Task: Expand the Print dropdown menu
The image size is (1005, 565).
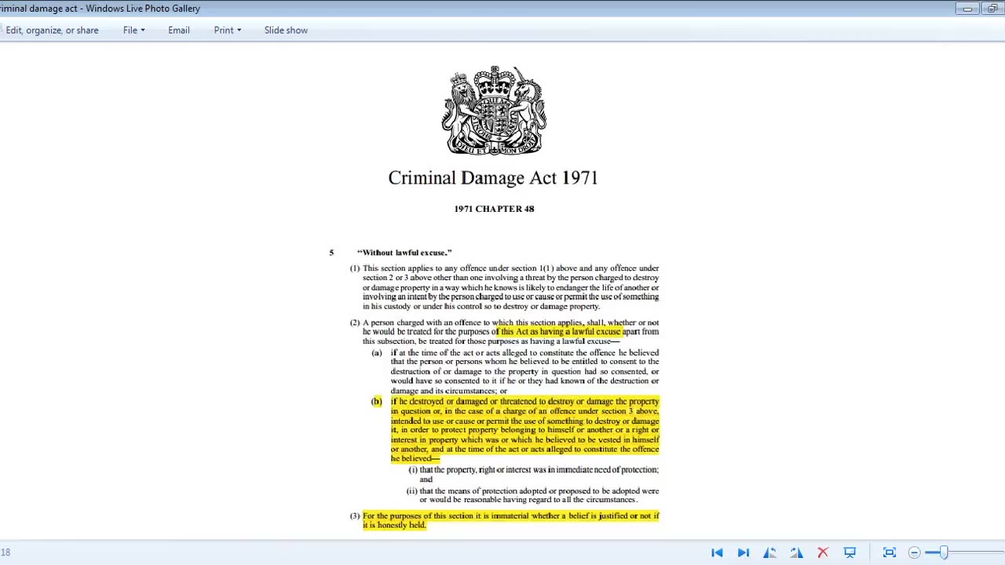Action: pos(227,30)
